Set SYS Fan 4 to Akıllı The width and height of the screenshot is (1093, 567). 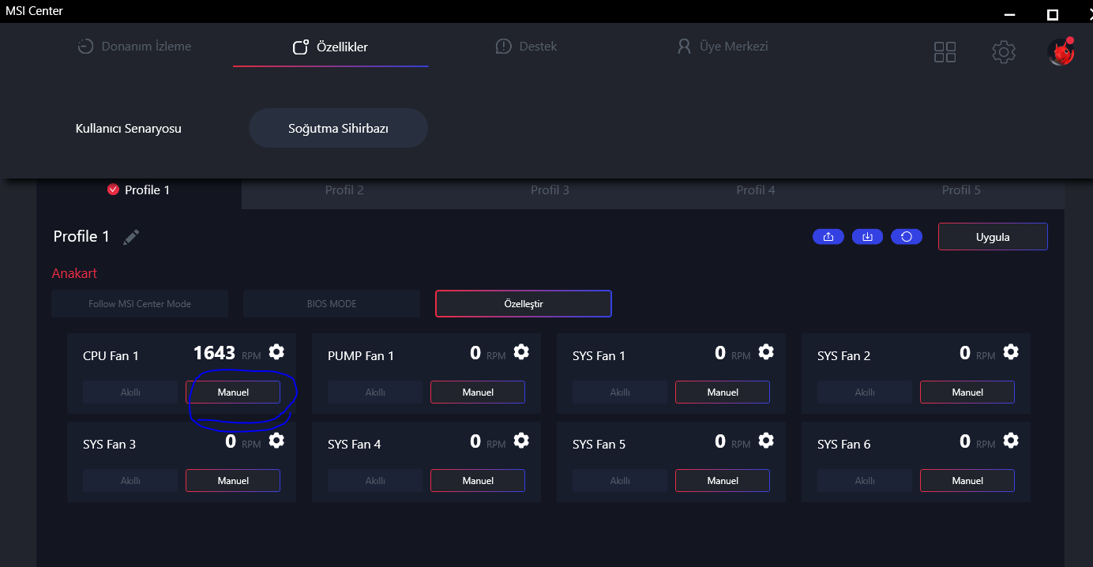click(375, 481)
